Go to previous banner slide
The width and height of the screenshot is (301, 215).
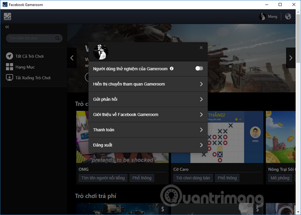coord(72,58)
